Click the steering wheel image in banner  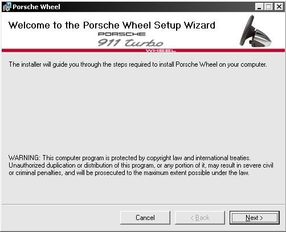tap(256, 31)
